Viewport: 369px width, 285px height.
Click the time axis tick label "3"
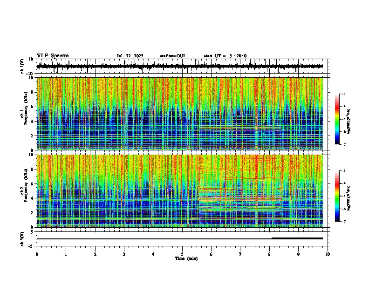[124, 254]
